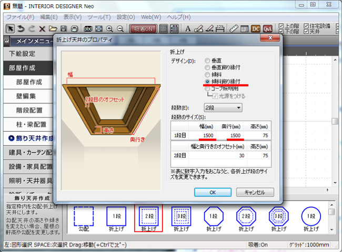Click the zoom in magnifier icon
The width and height of the screenshot is (342, 252).
pos(109,28)
